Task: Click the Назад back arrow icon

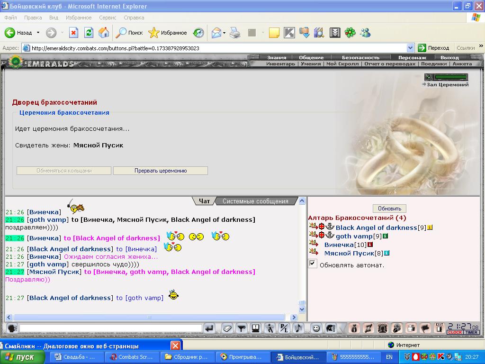Action: coord(10,33)
